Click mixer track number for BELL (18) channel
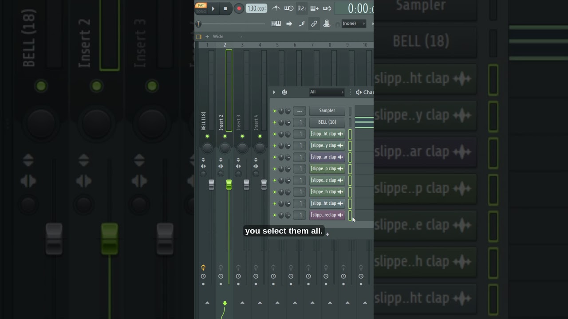This screenshot has height=319, width=568. coord(300,122)
